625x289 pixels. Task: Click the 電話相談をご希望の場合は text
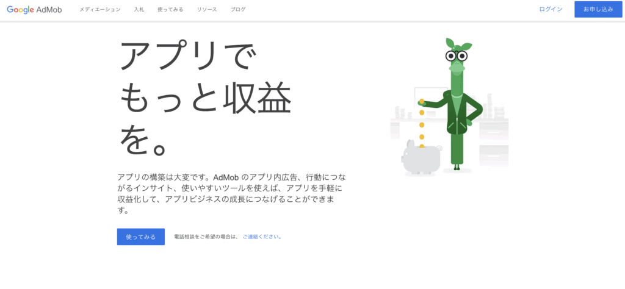point(206,237)
